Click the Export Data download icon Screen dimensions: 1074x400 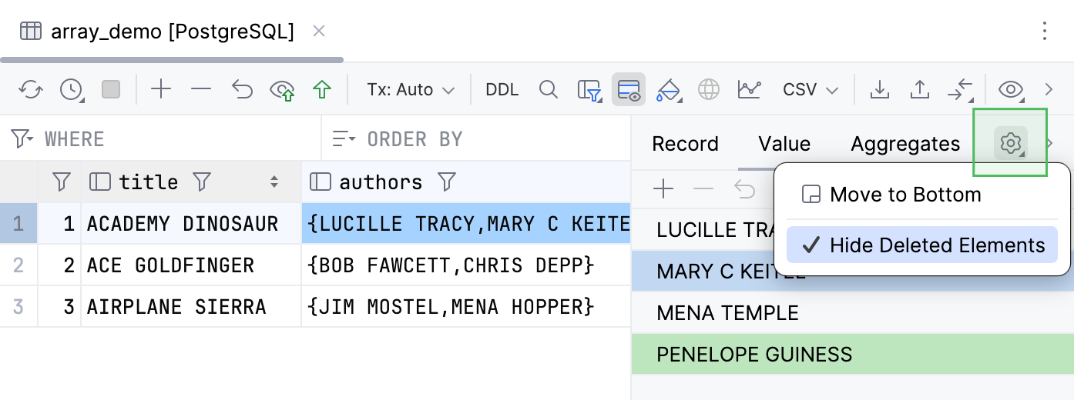(879, 90)
